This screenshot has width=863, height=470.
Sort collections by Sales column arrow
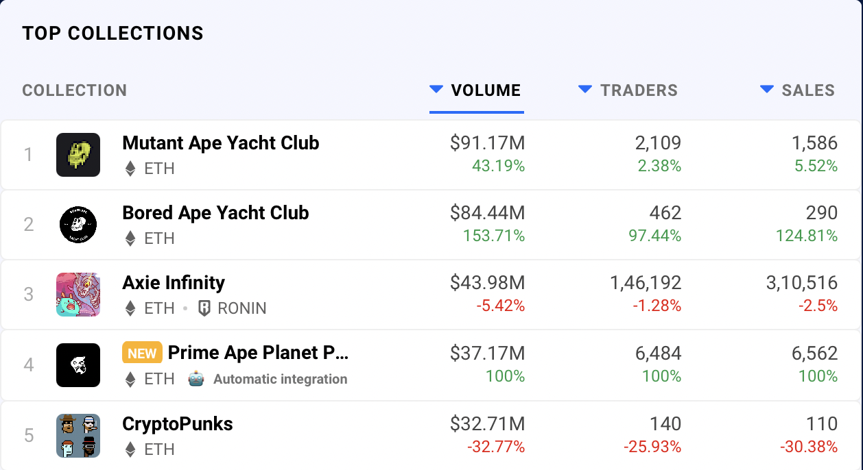767,89
